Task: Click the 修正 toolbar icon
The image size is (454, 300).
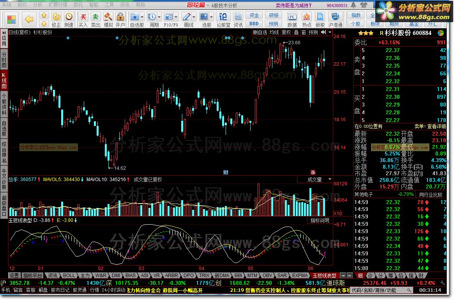Action: (x=56, y=20)
